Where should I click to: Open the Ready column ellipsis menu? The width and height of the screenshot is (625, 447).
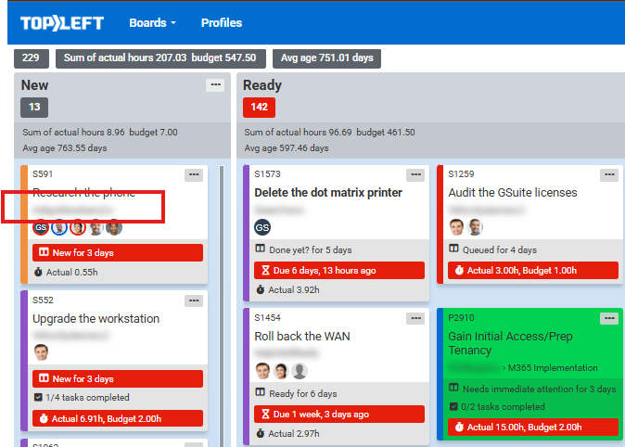point(607,85)
